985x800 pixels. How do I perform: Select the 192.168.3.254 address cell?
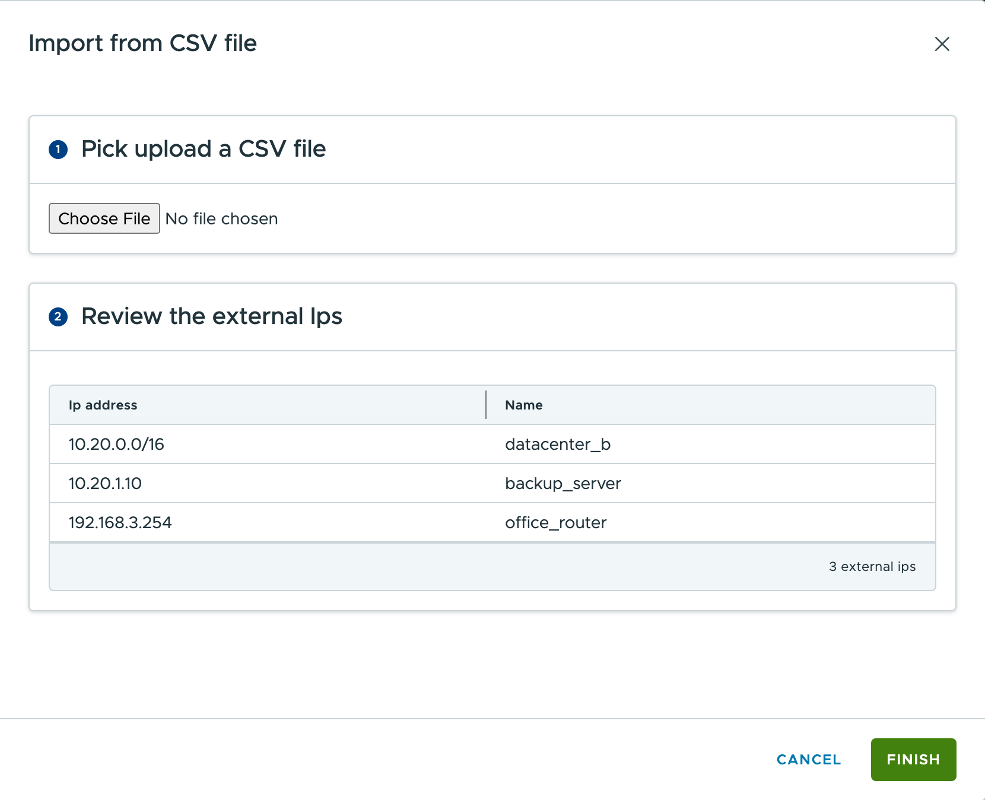point(268,522)
